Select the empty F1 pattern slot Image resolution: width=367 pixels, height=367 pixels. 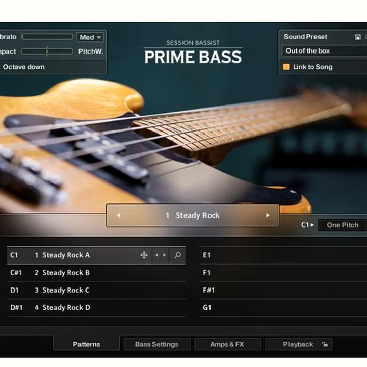click(x=283, y=273)
